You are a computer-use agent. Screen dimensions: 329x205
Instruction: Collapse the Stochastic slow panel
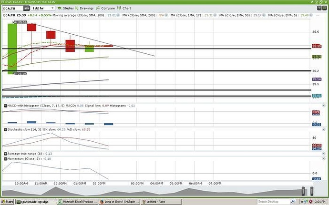pyautogui.click(x=5, y=130)
